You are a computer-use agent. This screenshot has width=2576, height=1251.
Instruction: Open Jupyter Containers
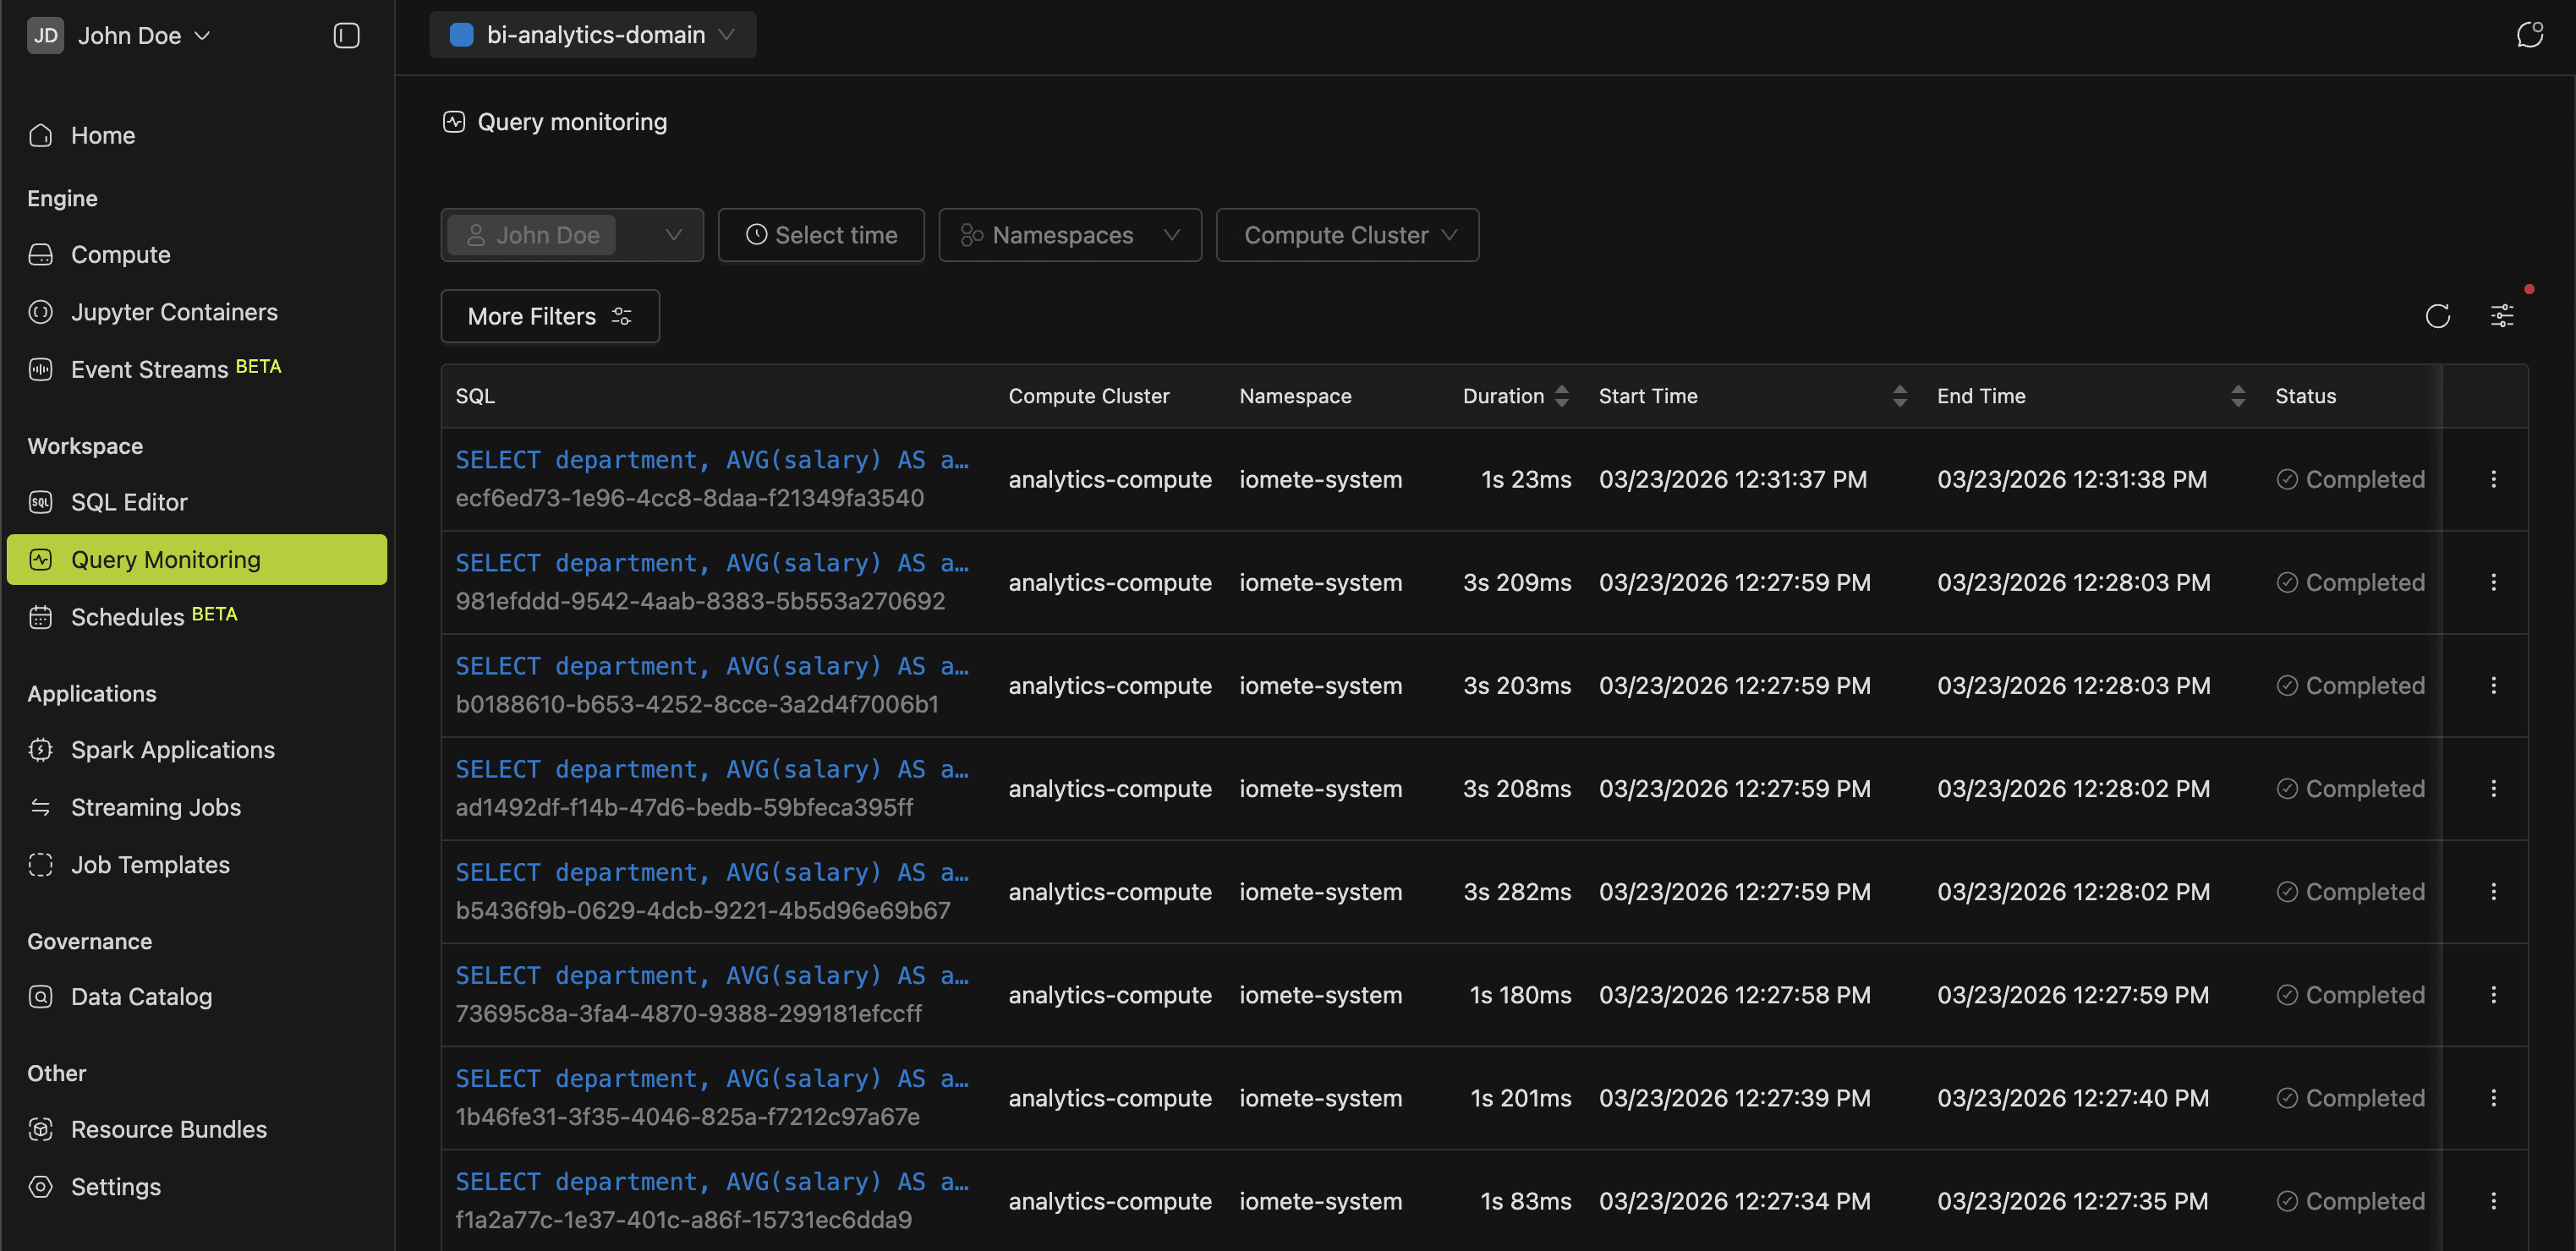coord(174,311)
